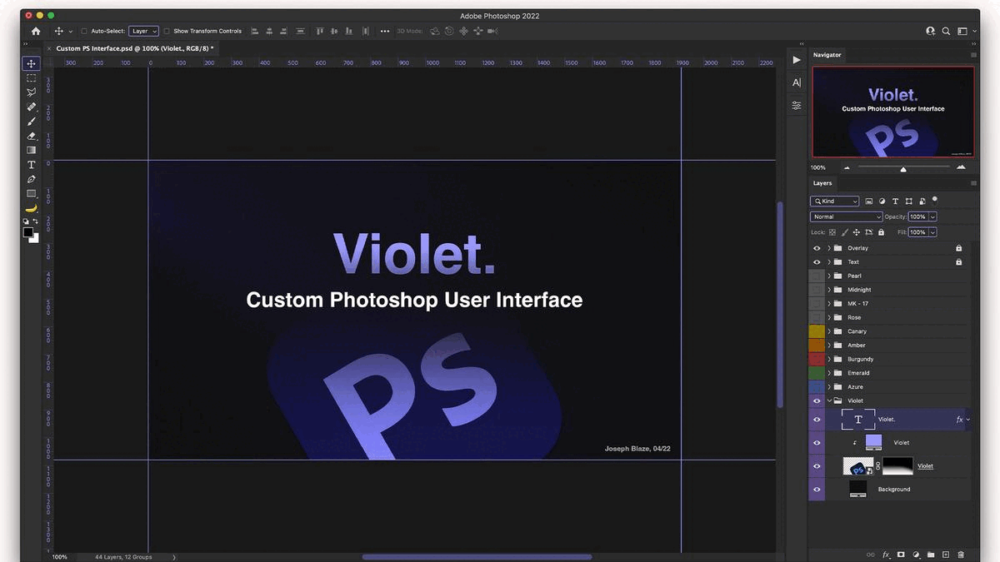This screenshot has height=562, width=1000.
Task: Select the Rectangle shape tool
Action: click(31, 193)
